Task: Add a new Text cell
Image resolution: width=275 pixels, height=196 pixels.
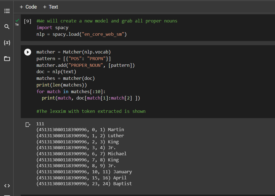Action: point(51,7)
